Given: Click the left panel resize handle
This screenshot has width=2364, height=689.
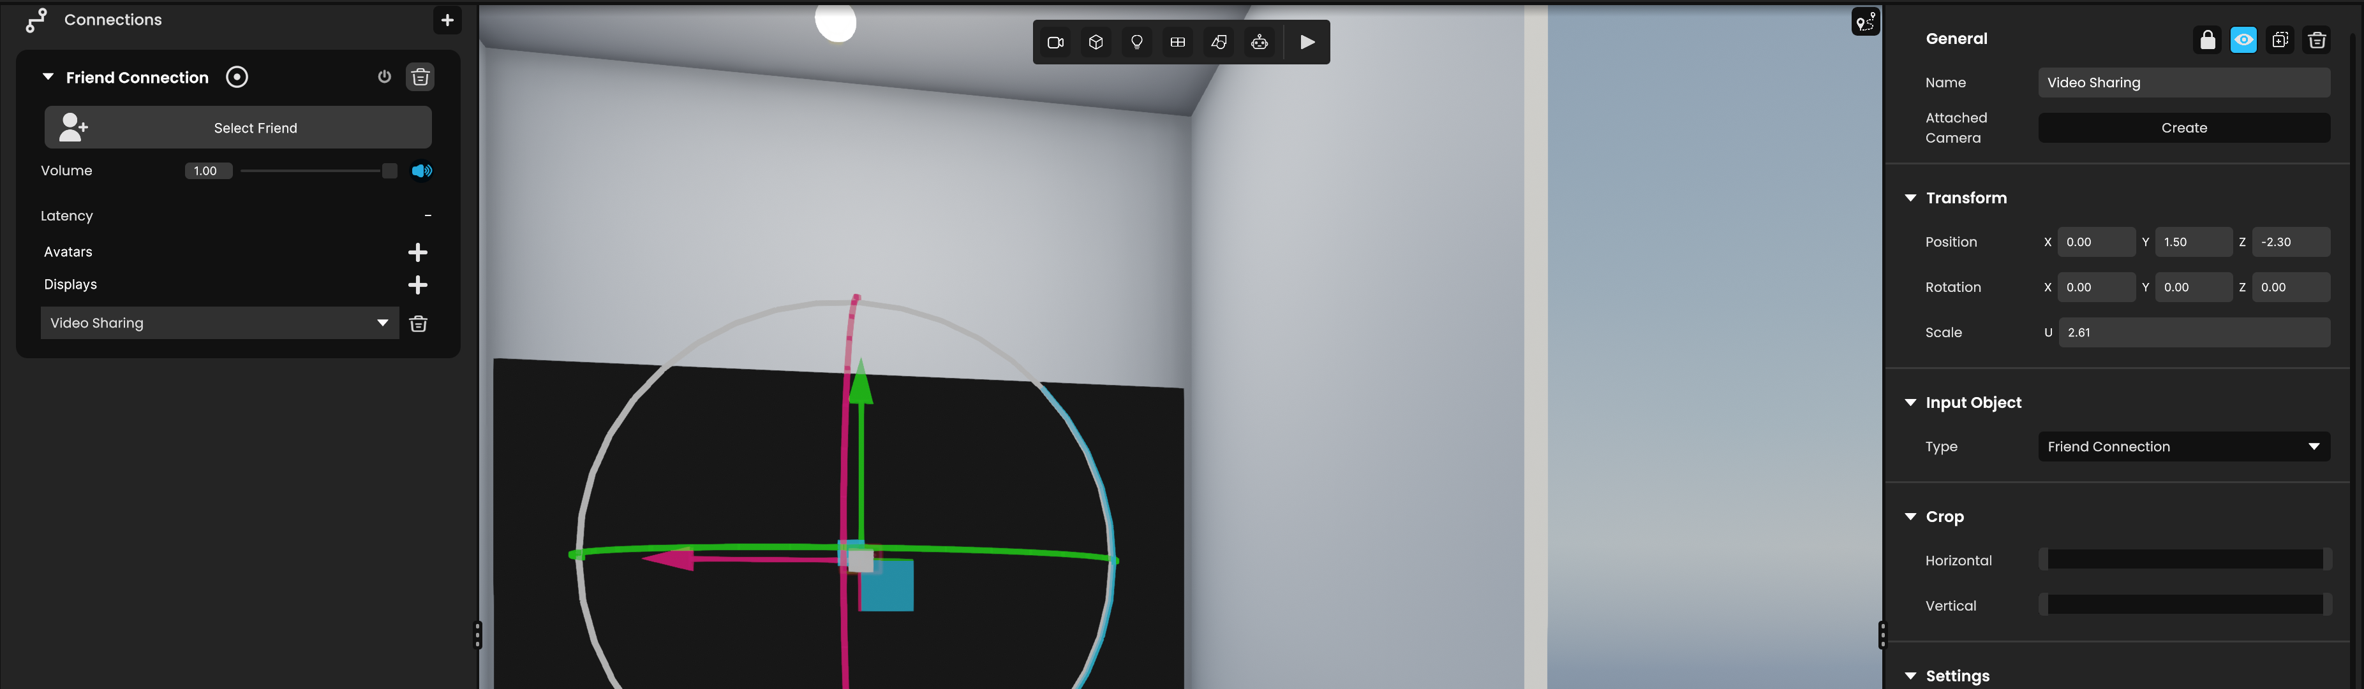Looking at the screenshot, I should [477, 635].
